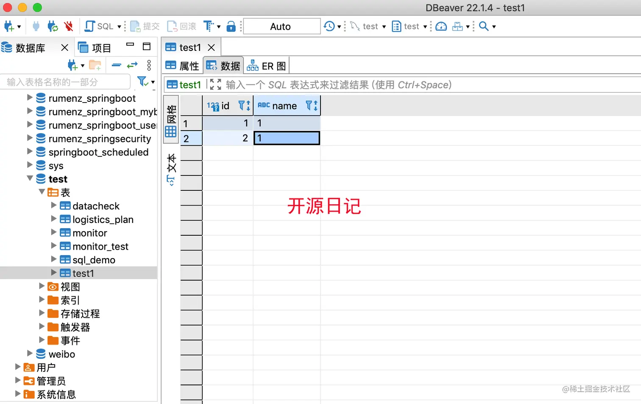
Task: Switch to the ER 图 tab
Action: 267,66
